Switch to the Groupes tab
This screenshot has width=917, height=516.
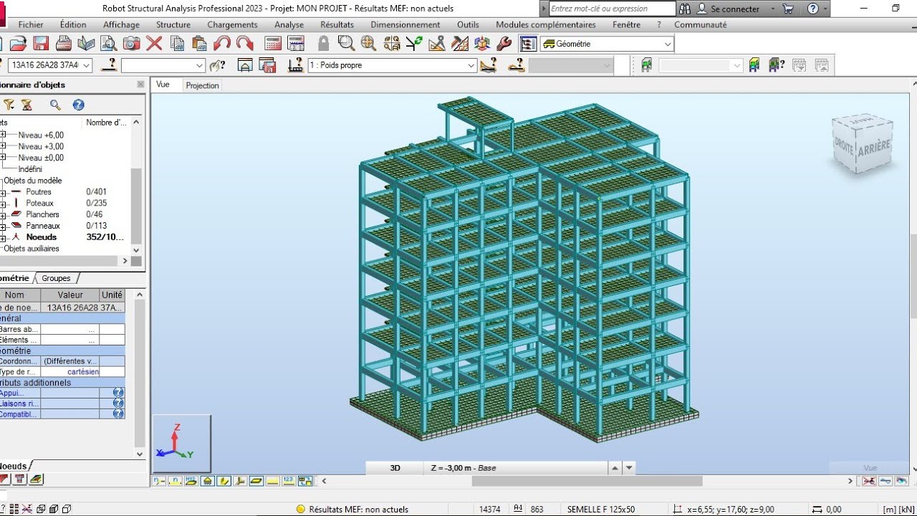[56, 278]
